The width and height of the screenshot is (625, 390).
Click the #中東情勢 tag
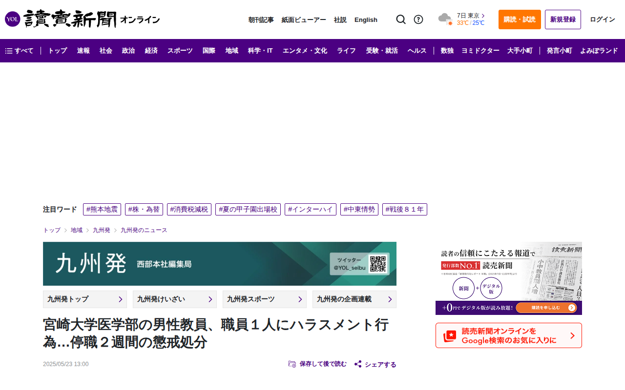(x=359, y=209)
